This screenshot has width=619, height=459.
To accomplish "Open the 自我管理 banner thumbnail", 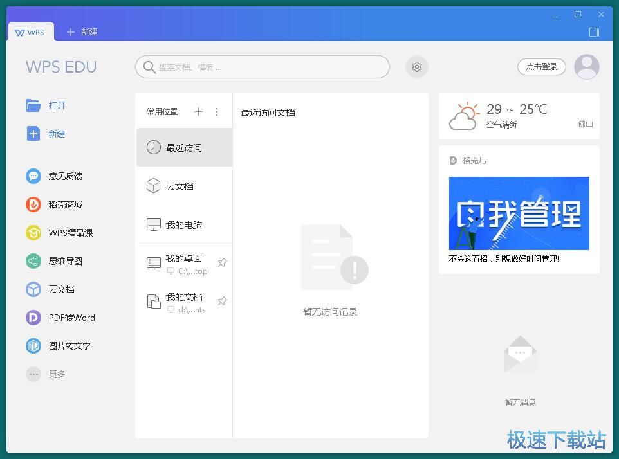I will (519, 213).
